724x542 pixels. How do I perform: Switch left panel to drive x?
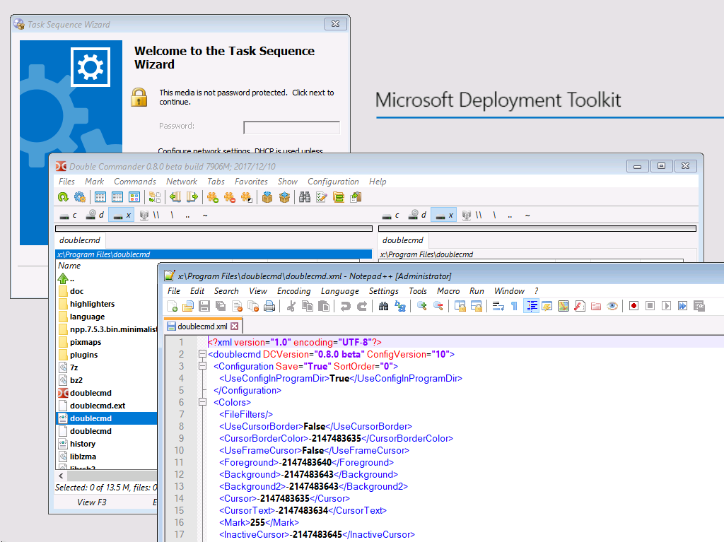tap(122, 215)
